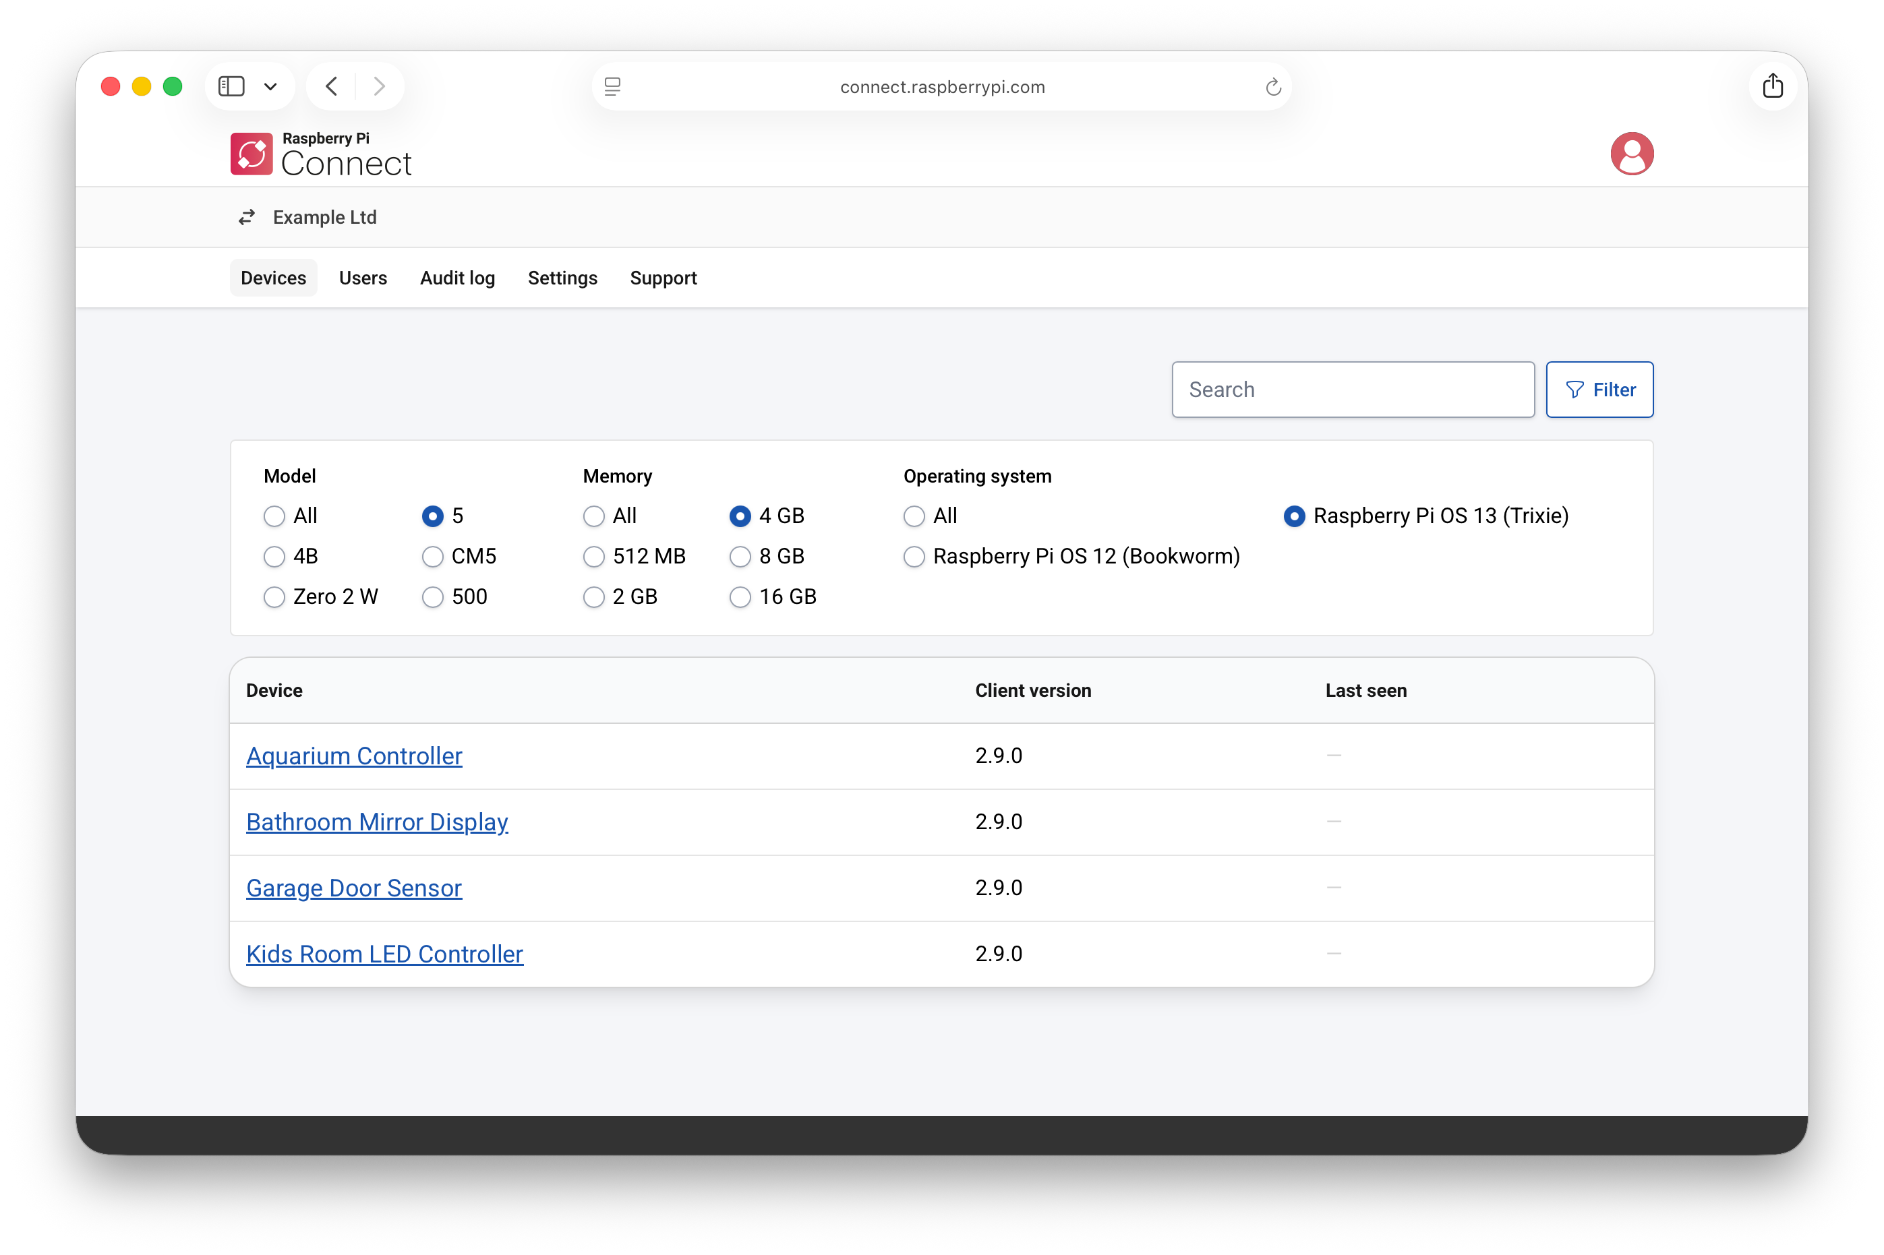Open Kids Room LED Controller link

click(x=384, y=954)
